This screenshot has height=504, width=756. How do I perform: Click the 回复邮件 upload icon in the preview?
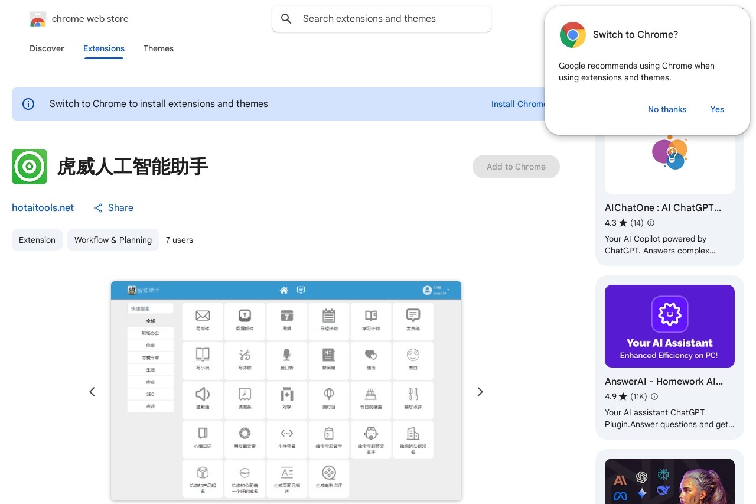click(245, 316)
